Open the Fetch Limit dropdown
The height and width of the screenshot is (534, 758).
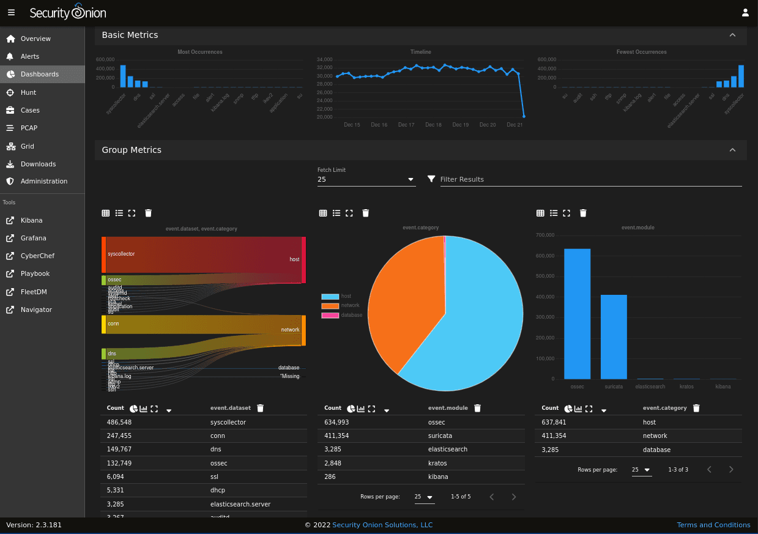[366, 179]
